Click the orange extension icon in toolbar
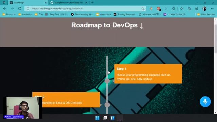Image resolution: width=217 pixels, height=122 pixels. coord(151,9)
